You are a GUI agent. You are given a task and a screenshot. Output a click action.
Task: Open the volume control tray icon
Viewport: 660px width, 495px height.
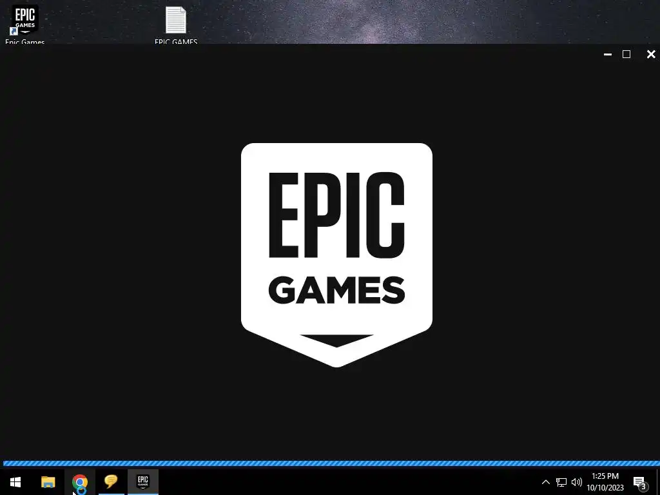click(577, 482)
